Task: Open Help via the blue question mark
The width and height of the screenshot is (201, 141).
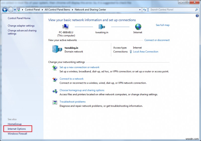Action: tap(197, 16)
